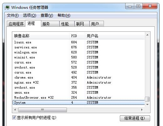
Task: Click the horizontal scrollbar thumb
Action: tap(43, 110)
